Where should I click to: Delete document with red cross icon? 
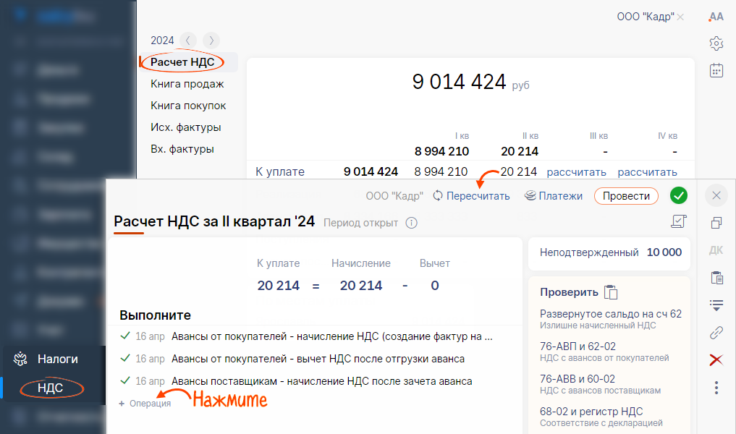tap(716, 360)
